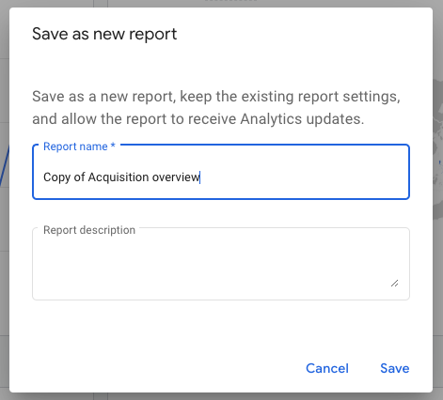Select the "Report name *" field label
Viewport: 443px width, 400px height.
click(79, 146)
